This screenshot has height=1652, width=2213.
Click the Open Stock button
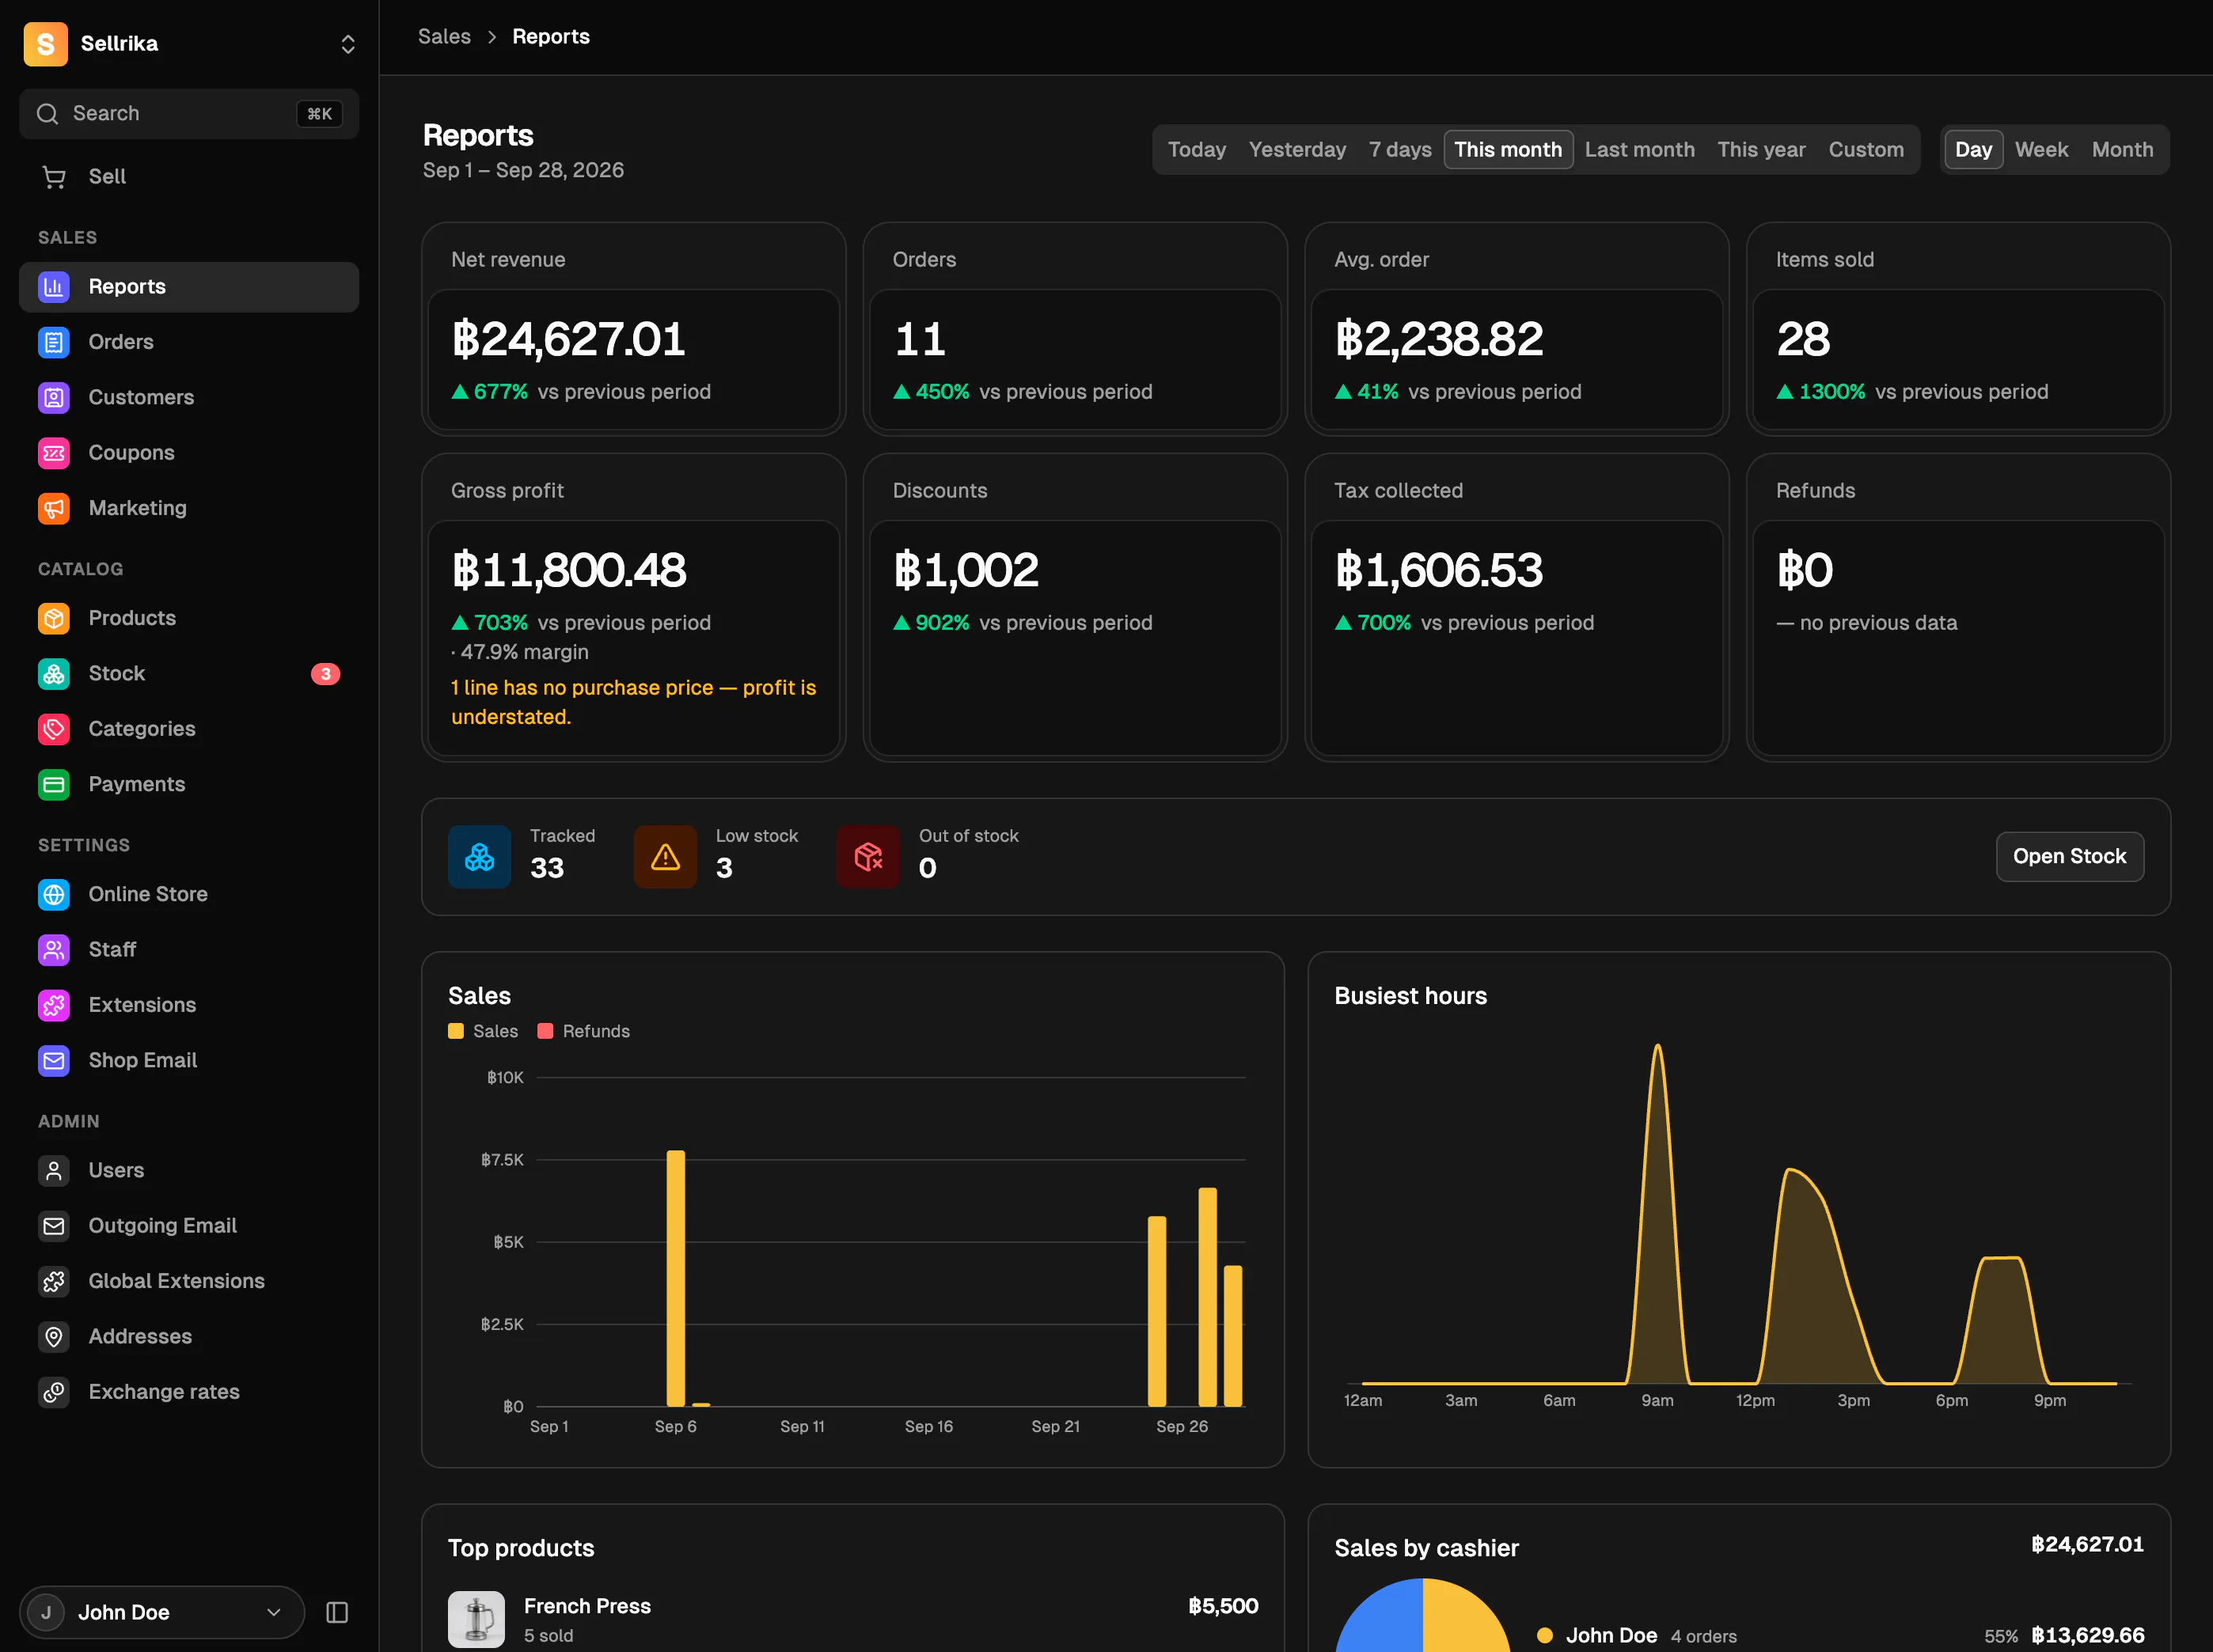click(2069, 857)
